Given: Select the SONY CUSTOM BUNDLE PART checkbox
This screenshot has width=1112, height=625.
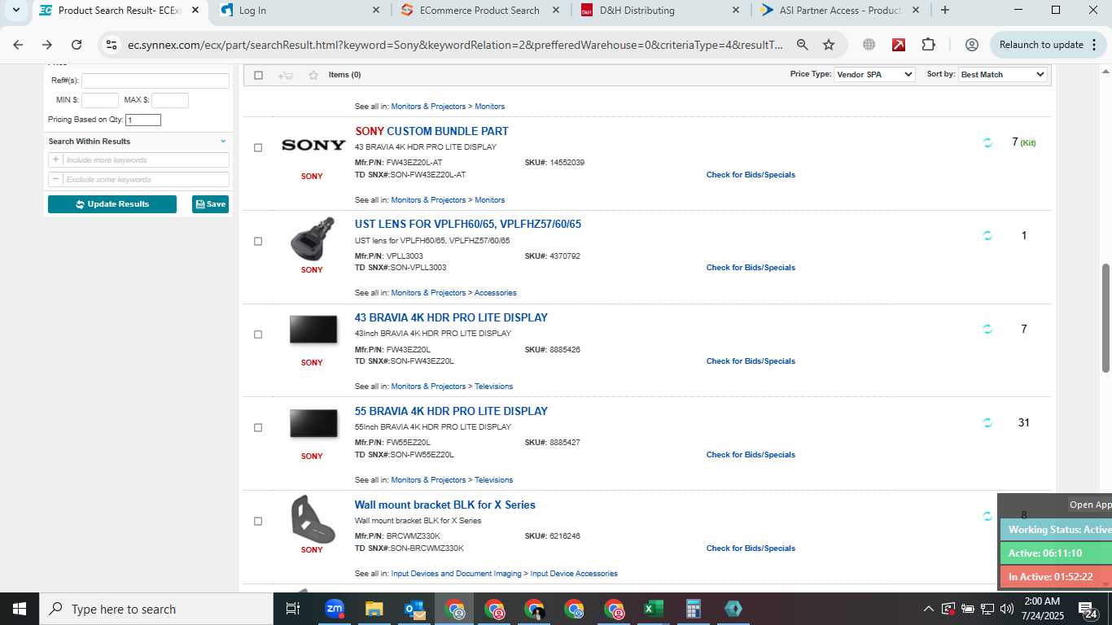Looking at the screenshot, I should pos(258,148).
